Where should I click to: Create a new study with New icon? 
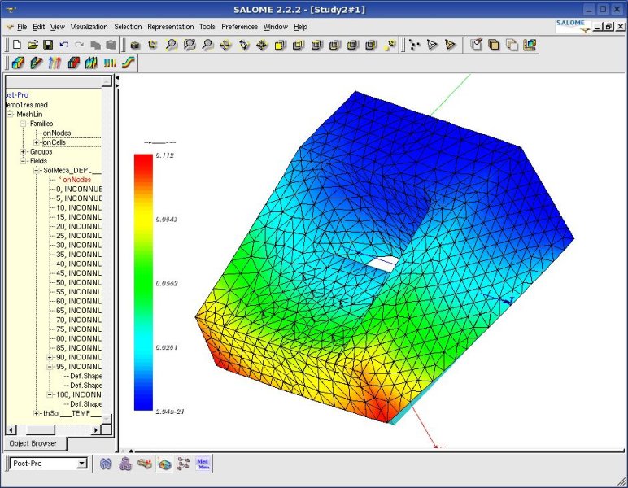17,45
